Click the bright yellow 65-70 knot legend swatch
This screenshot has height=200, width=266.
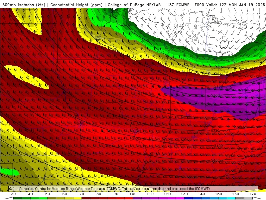point(77,198)
